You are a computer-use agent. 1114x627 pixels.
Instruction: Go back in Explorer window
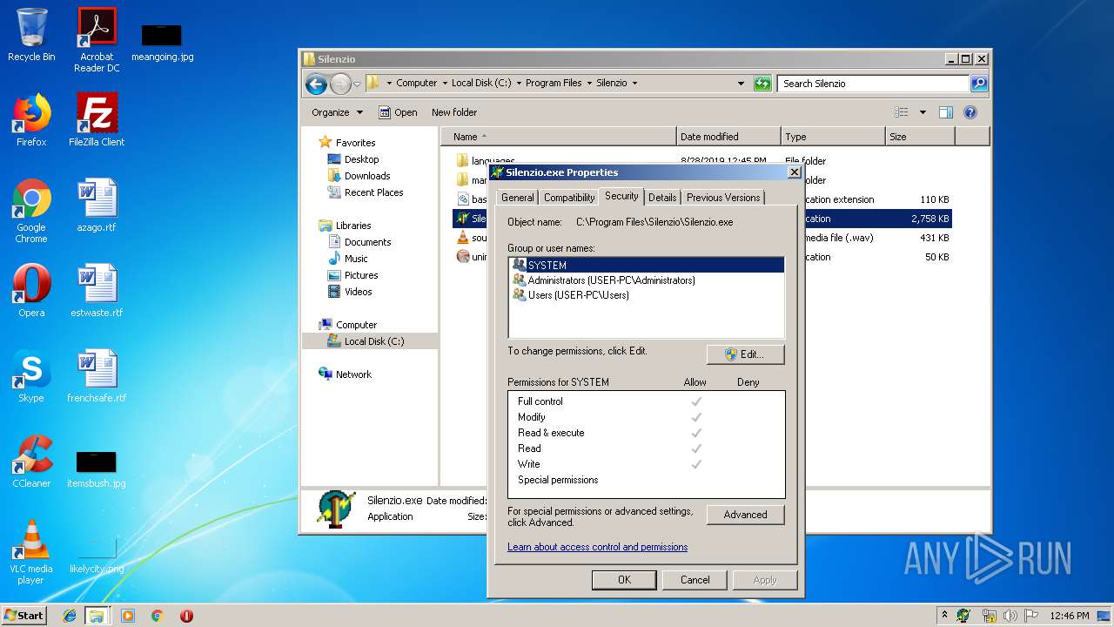pos(317,84)
